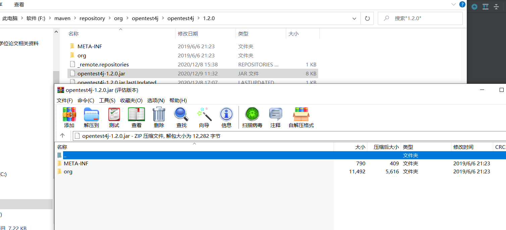Navigate to repository folder in breadcrumb
This screenshot has height=230, width=506.
[x=92, y=18]
